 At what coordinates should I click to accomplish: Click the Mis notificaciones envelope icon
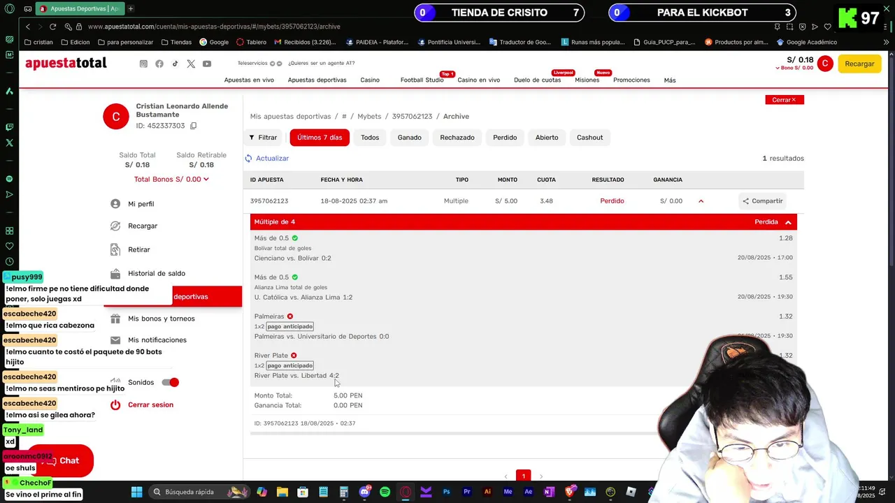(115, 340)
